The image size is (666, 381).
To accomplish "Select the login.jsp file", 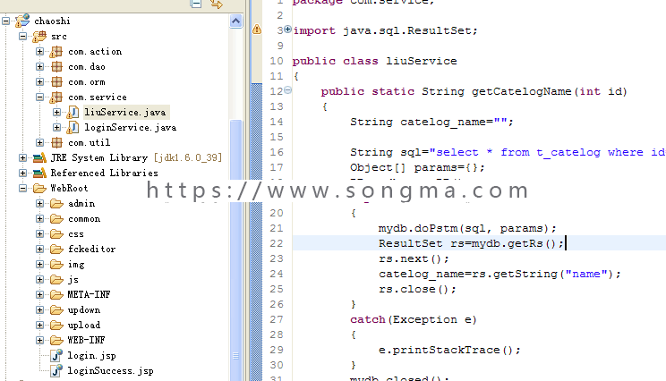I will pos(91,356).
